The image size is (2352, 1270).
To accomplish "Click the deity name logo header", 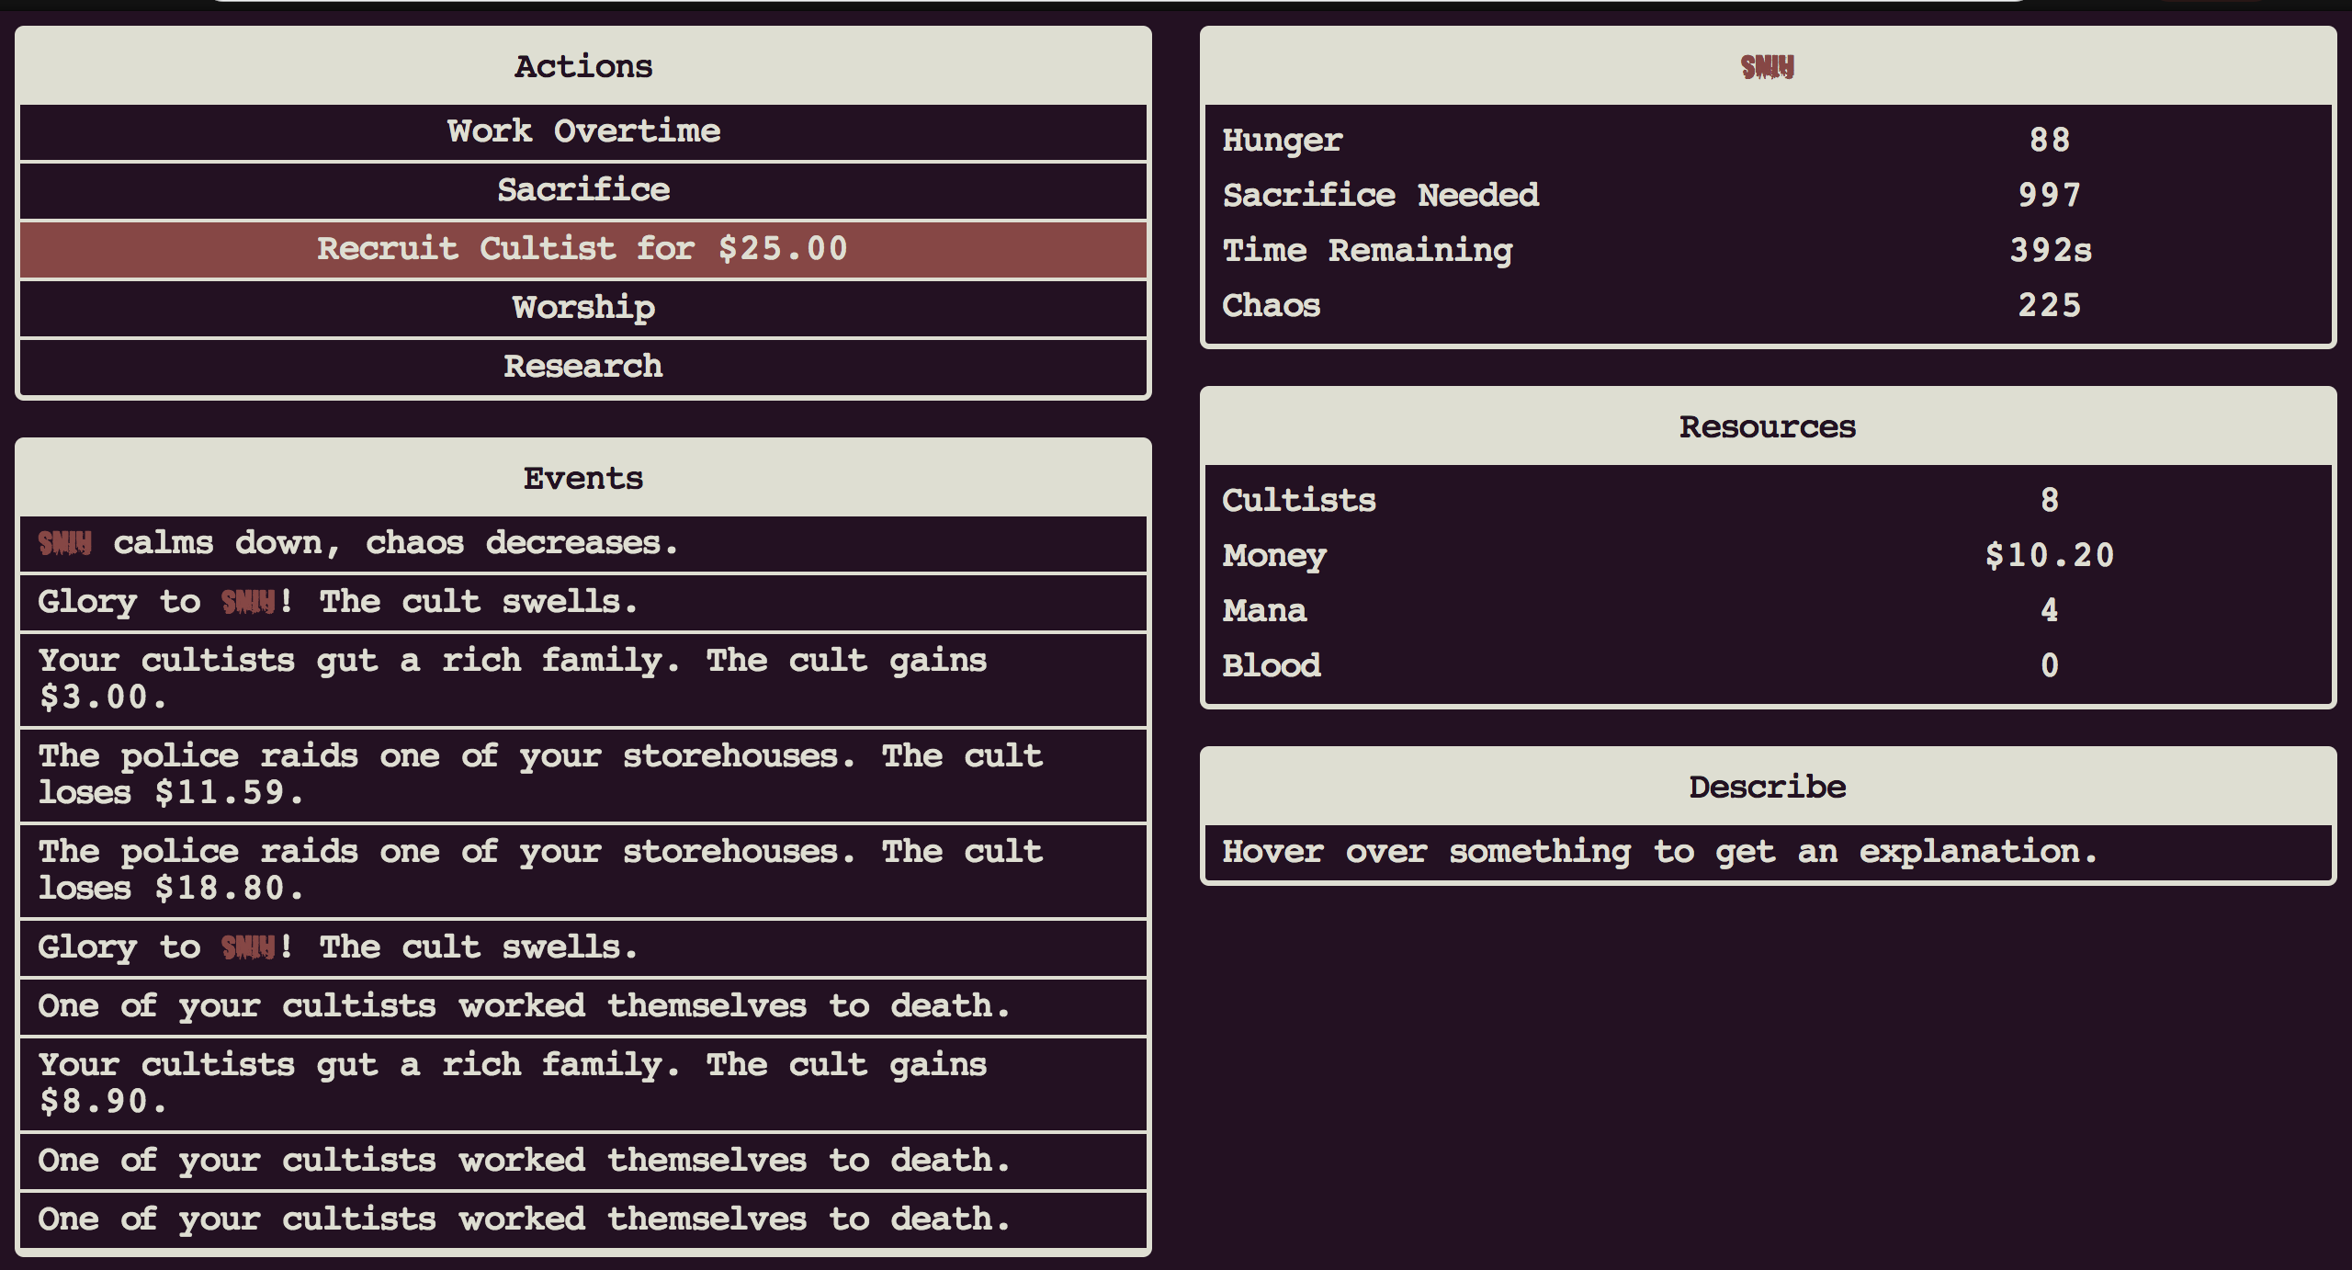I will pyautogui.click(x=1767, y=66).
